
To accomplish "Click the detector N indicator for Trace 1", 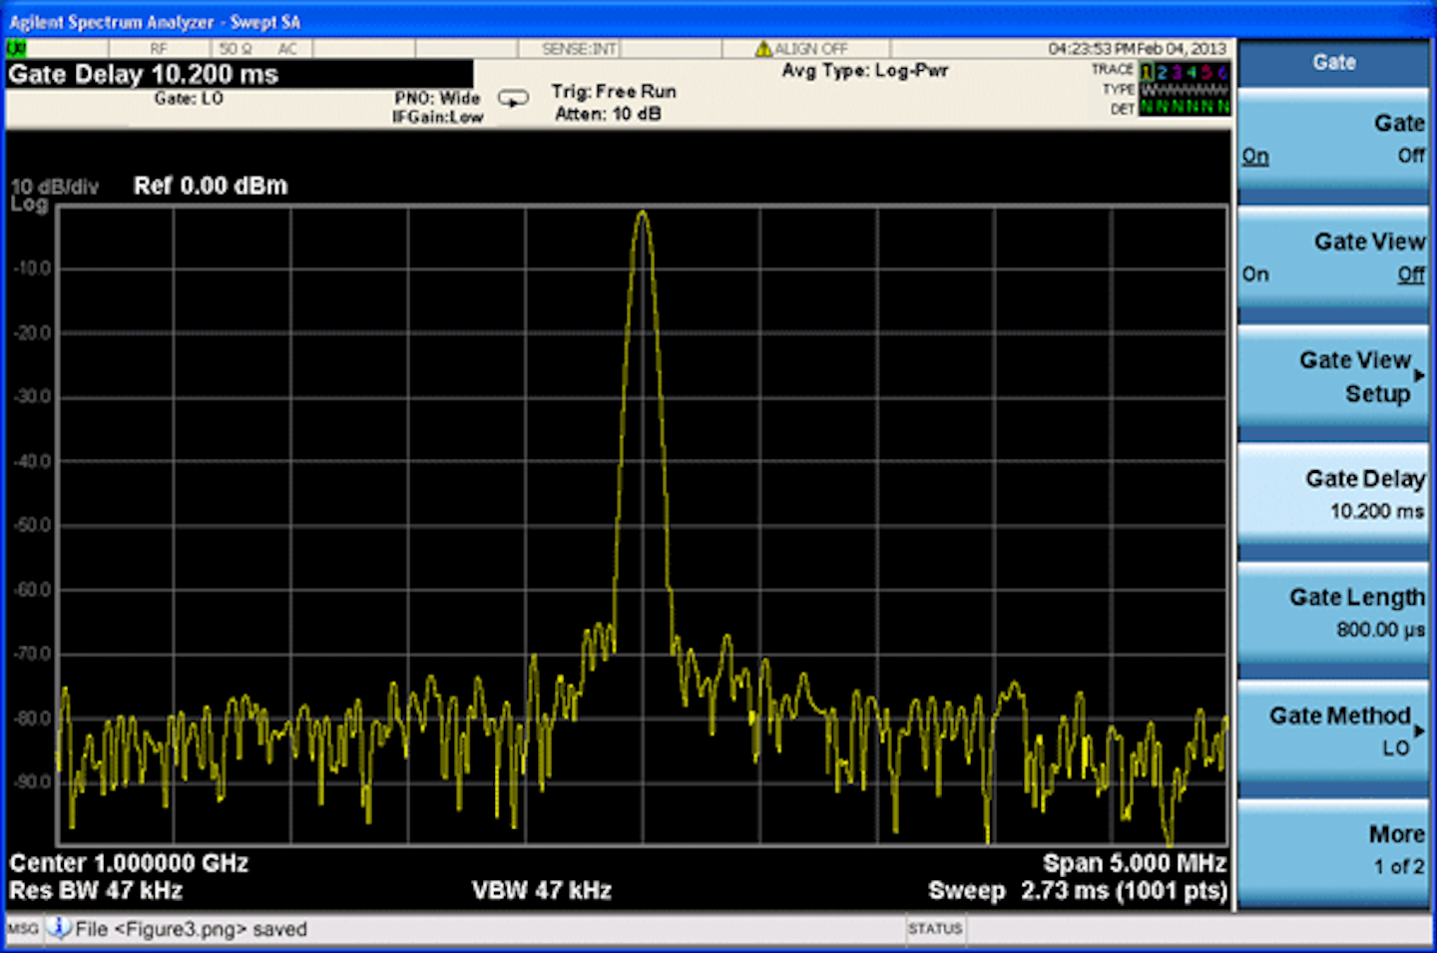I will coord(1146,105).
